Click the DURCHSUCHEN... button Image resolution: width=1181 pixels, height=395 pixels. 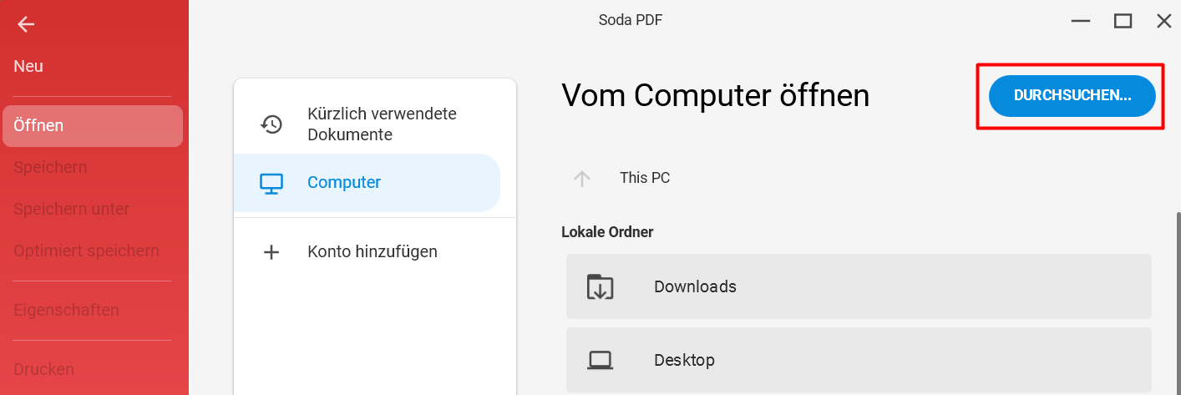click(x=1072, y=96)
